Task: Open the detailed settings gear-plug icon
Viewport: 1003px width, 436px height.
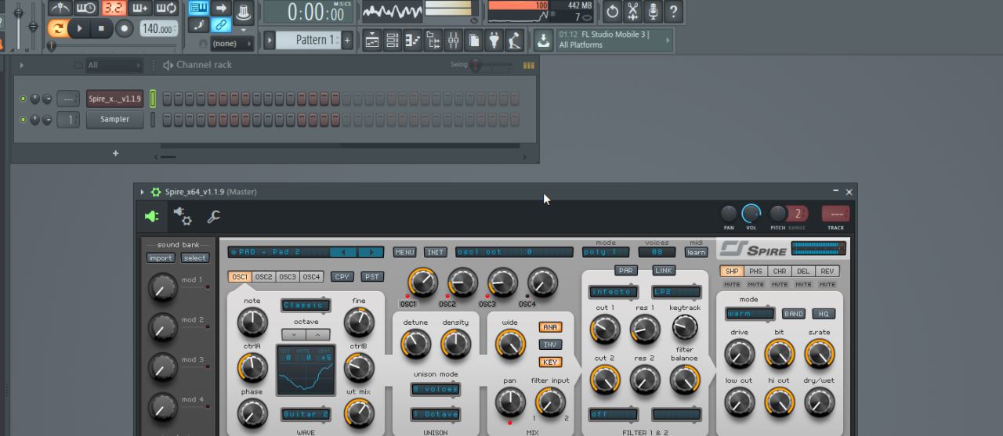Action: click(x=183, y=217)
